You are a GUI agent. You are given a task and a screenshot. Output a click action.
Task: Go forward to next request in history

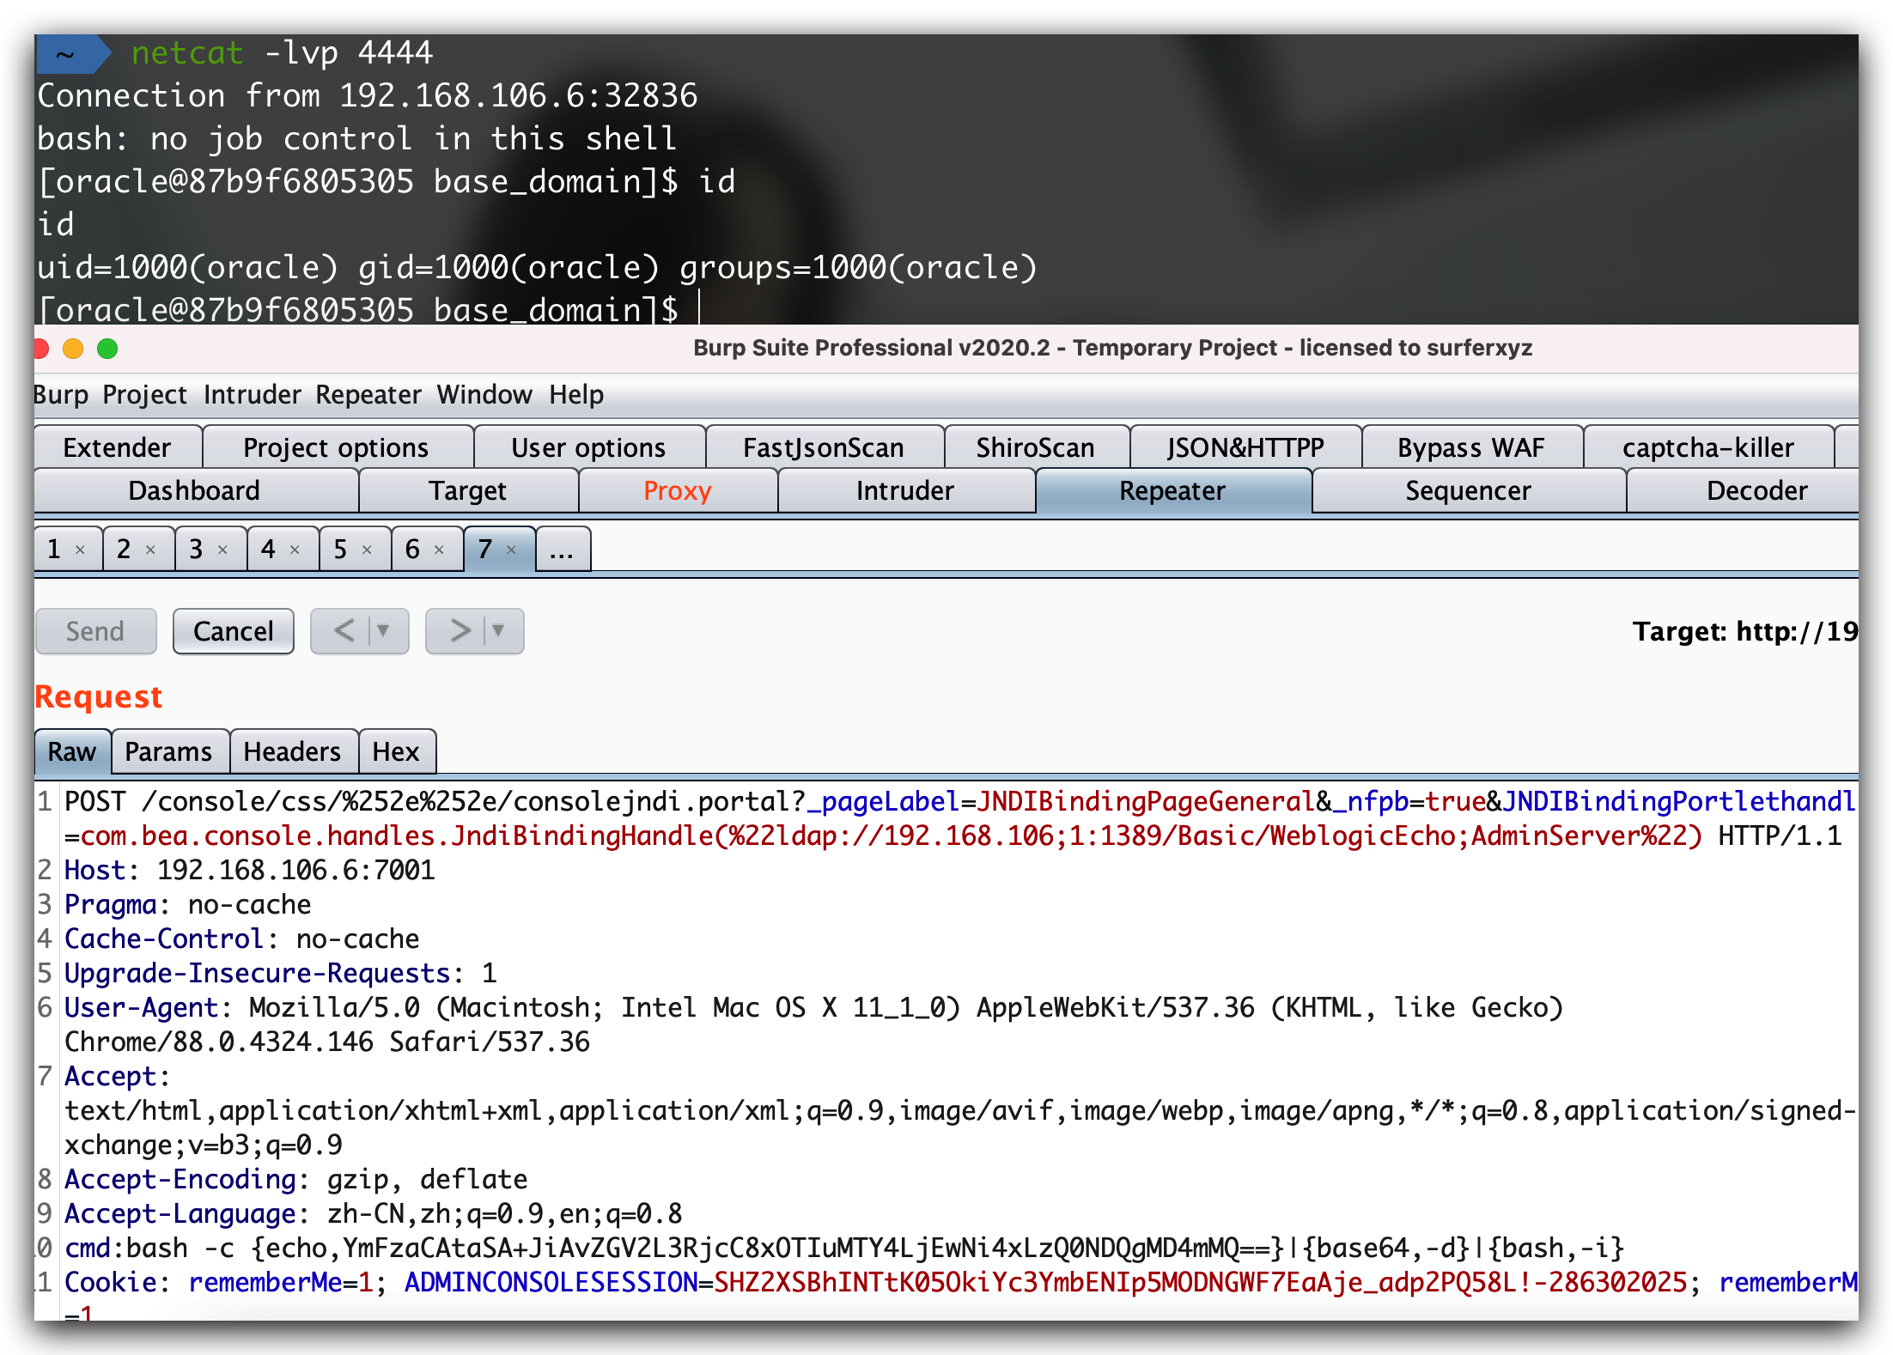(460, 631)
